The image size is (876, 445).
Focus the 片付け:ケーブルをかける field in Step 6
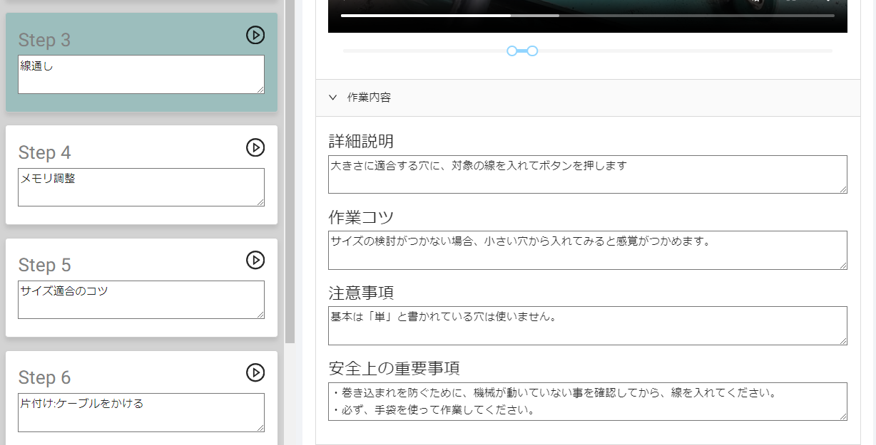(141, 412)
